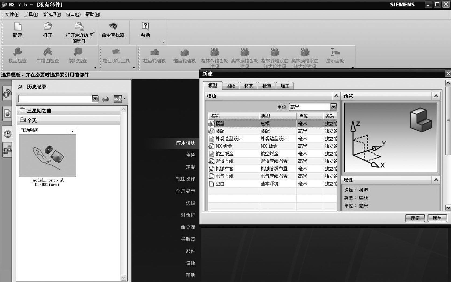
Task: Click the 帮助 help toolbar icon
Action: [x=145, y=26]
